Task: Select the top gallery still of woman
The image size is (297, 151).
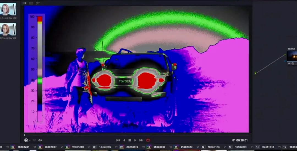Action: 8,9
